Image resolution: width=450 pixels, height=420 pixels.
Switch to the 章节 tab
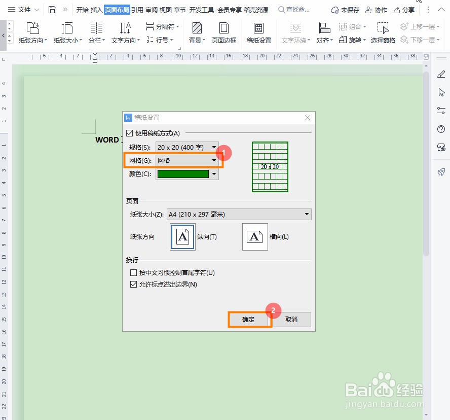180,10
